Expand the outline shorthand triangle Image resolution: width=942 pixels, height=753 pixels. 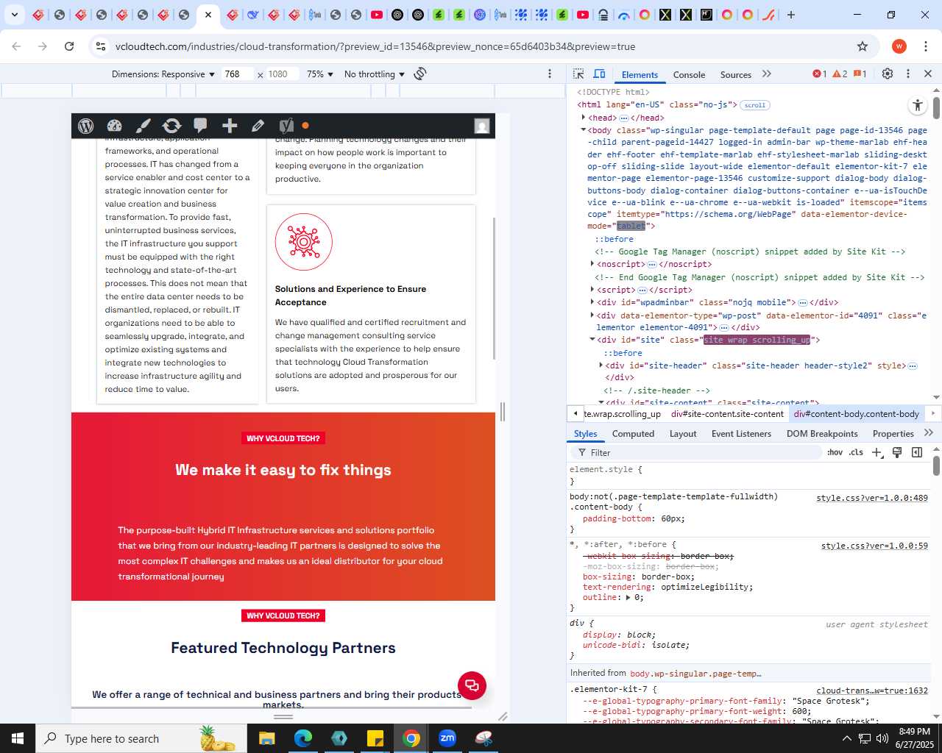tap(628, 598)
